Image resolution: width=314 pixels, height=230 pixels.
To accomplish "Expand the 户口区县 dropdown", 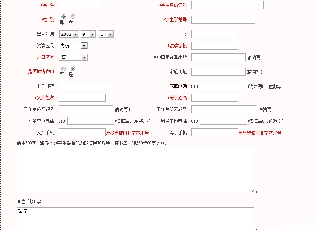I will coord(73,57).
